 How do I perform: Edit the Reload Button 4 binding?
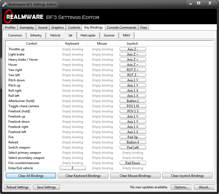pyautogui.click(x=133, y=142)
